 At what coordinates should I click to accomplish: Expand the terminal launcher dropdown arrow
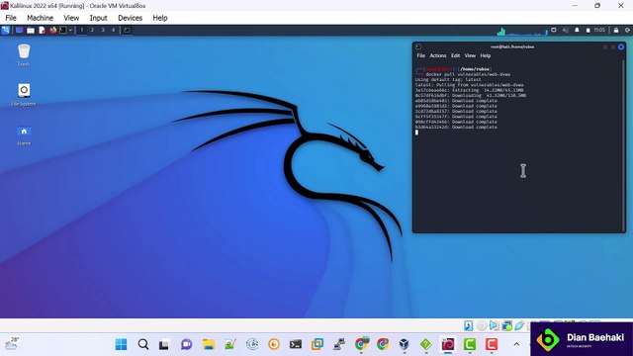[x=70, y=31]
